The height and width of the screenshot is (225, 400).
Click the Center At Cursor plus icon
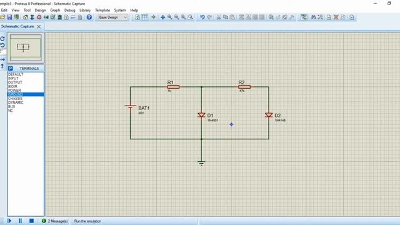(x=162, y=17)
